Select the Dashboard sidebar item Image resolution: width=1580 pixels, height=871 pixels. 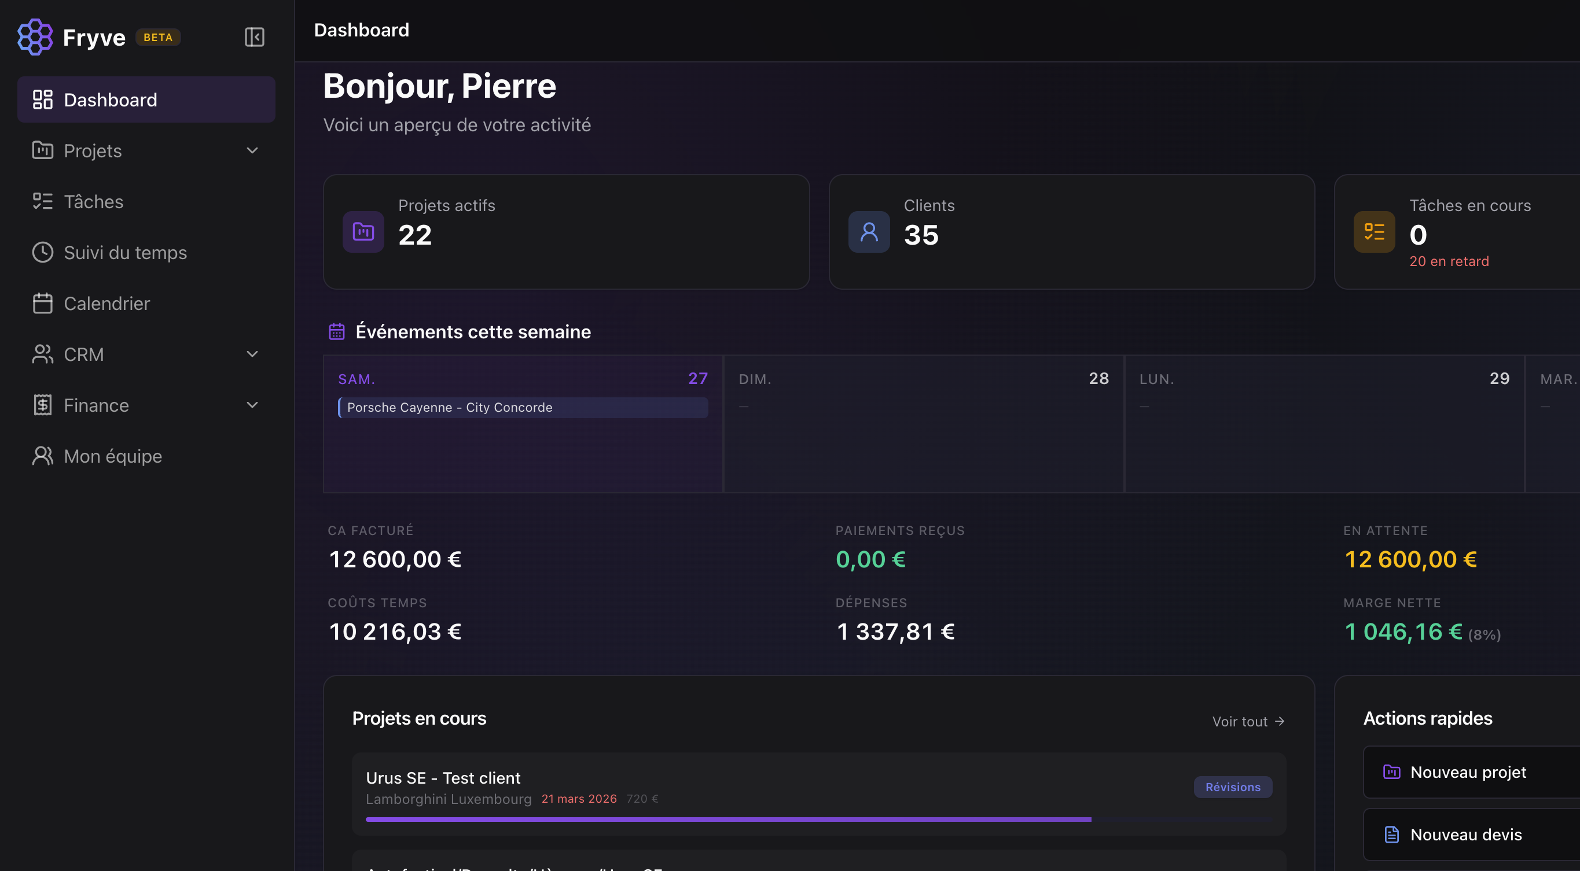[x=146, y=99]
